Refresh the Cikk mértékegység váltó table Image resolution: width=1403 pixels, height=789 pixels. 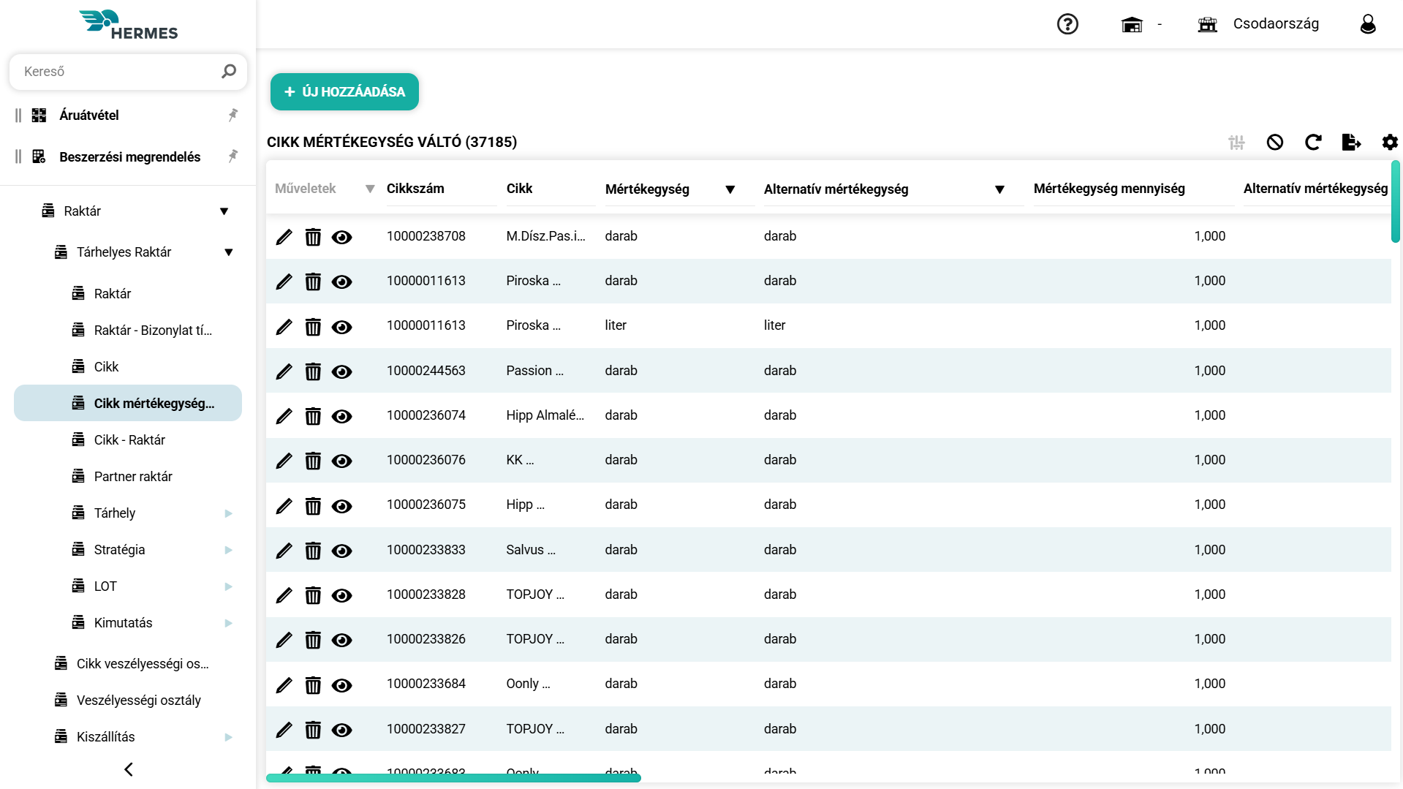click(1313, 143)
